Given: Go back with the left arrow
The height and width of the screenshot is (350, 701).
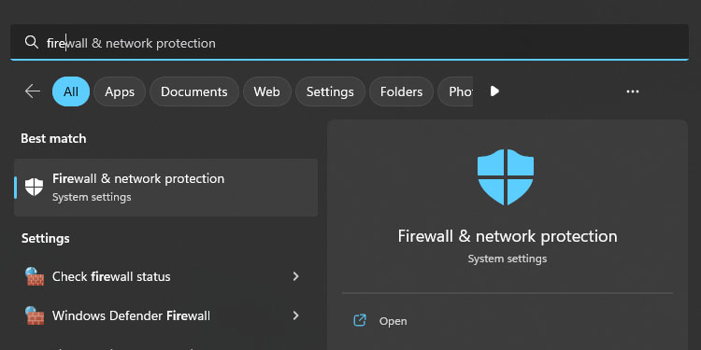Looking at the screenshot, I should click(33, 91).
